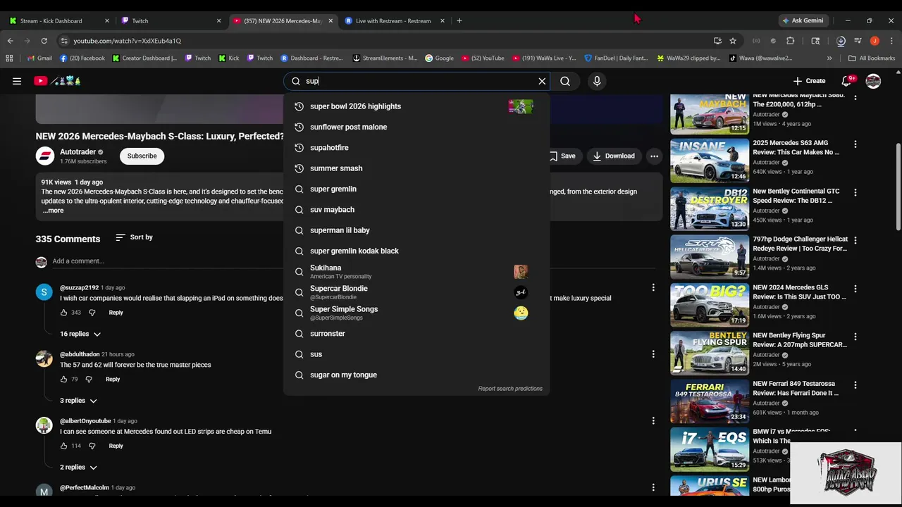
Task: Expand 16 replies under suzzap2192
Action: point(80,334)
